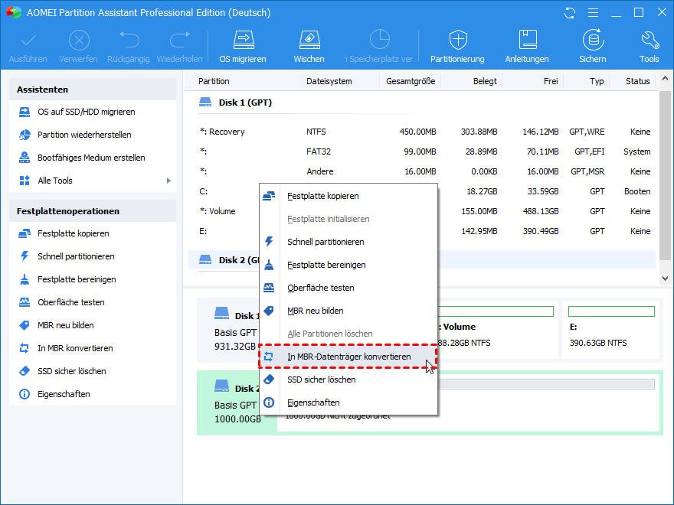Select In MBR-Datenträger konvertieren menu entry

pos(348,357)
